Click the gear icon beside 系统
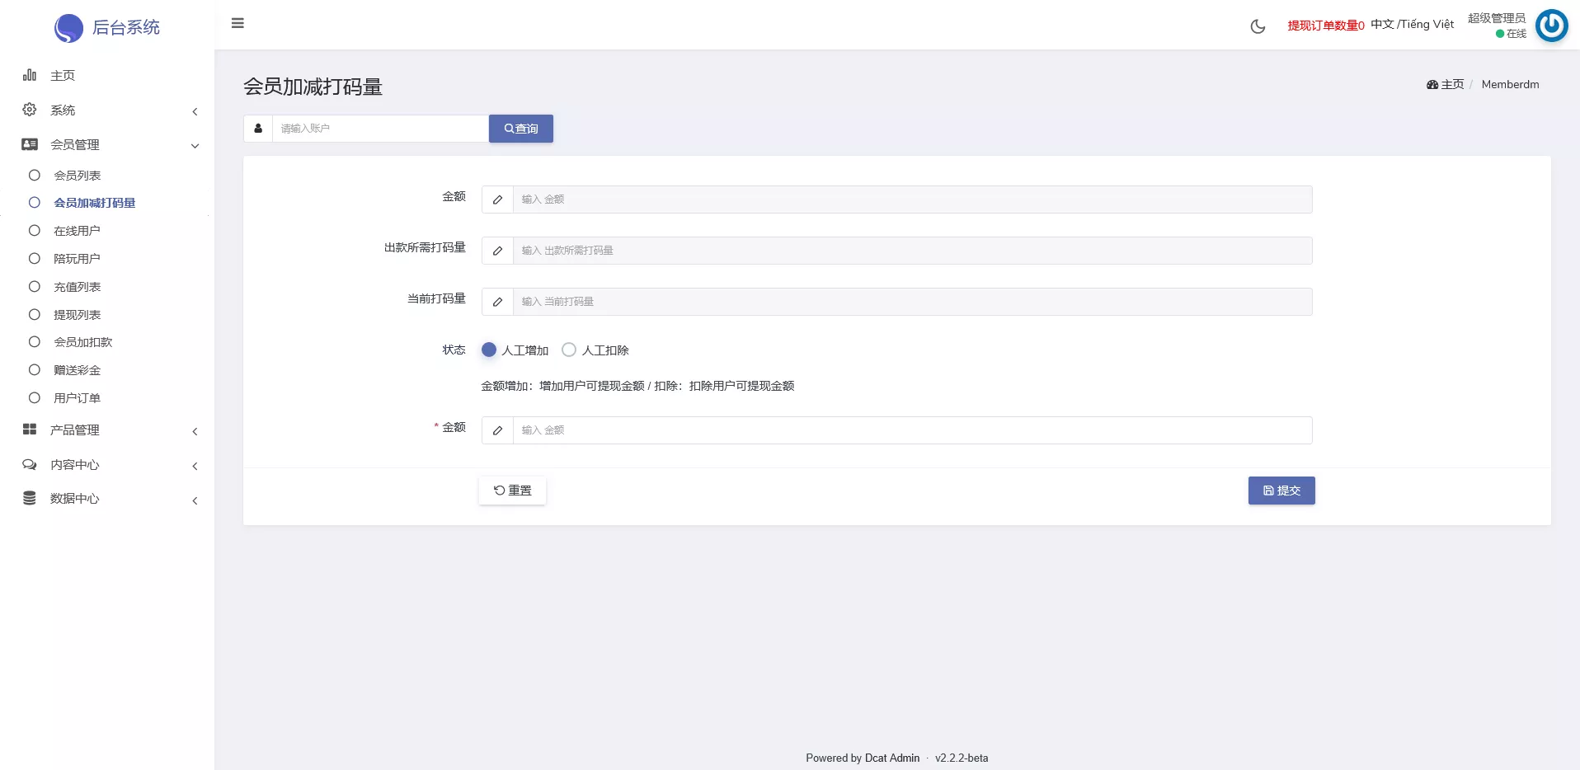This screenshot has height=770, width=1580. (30, 110)
